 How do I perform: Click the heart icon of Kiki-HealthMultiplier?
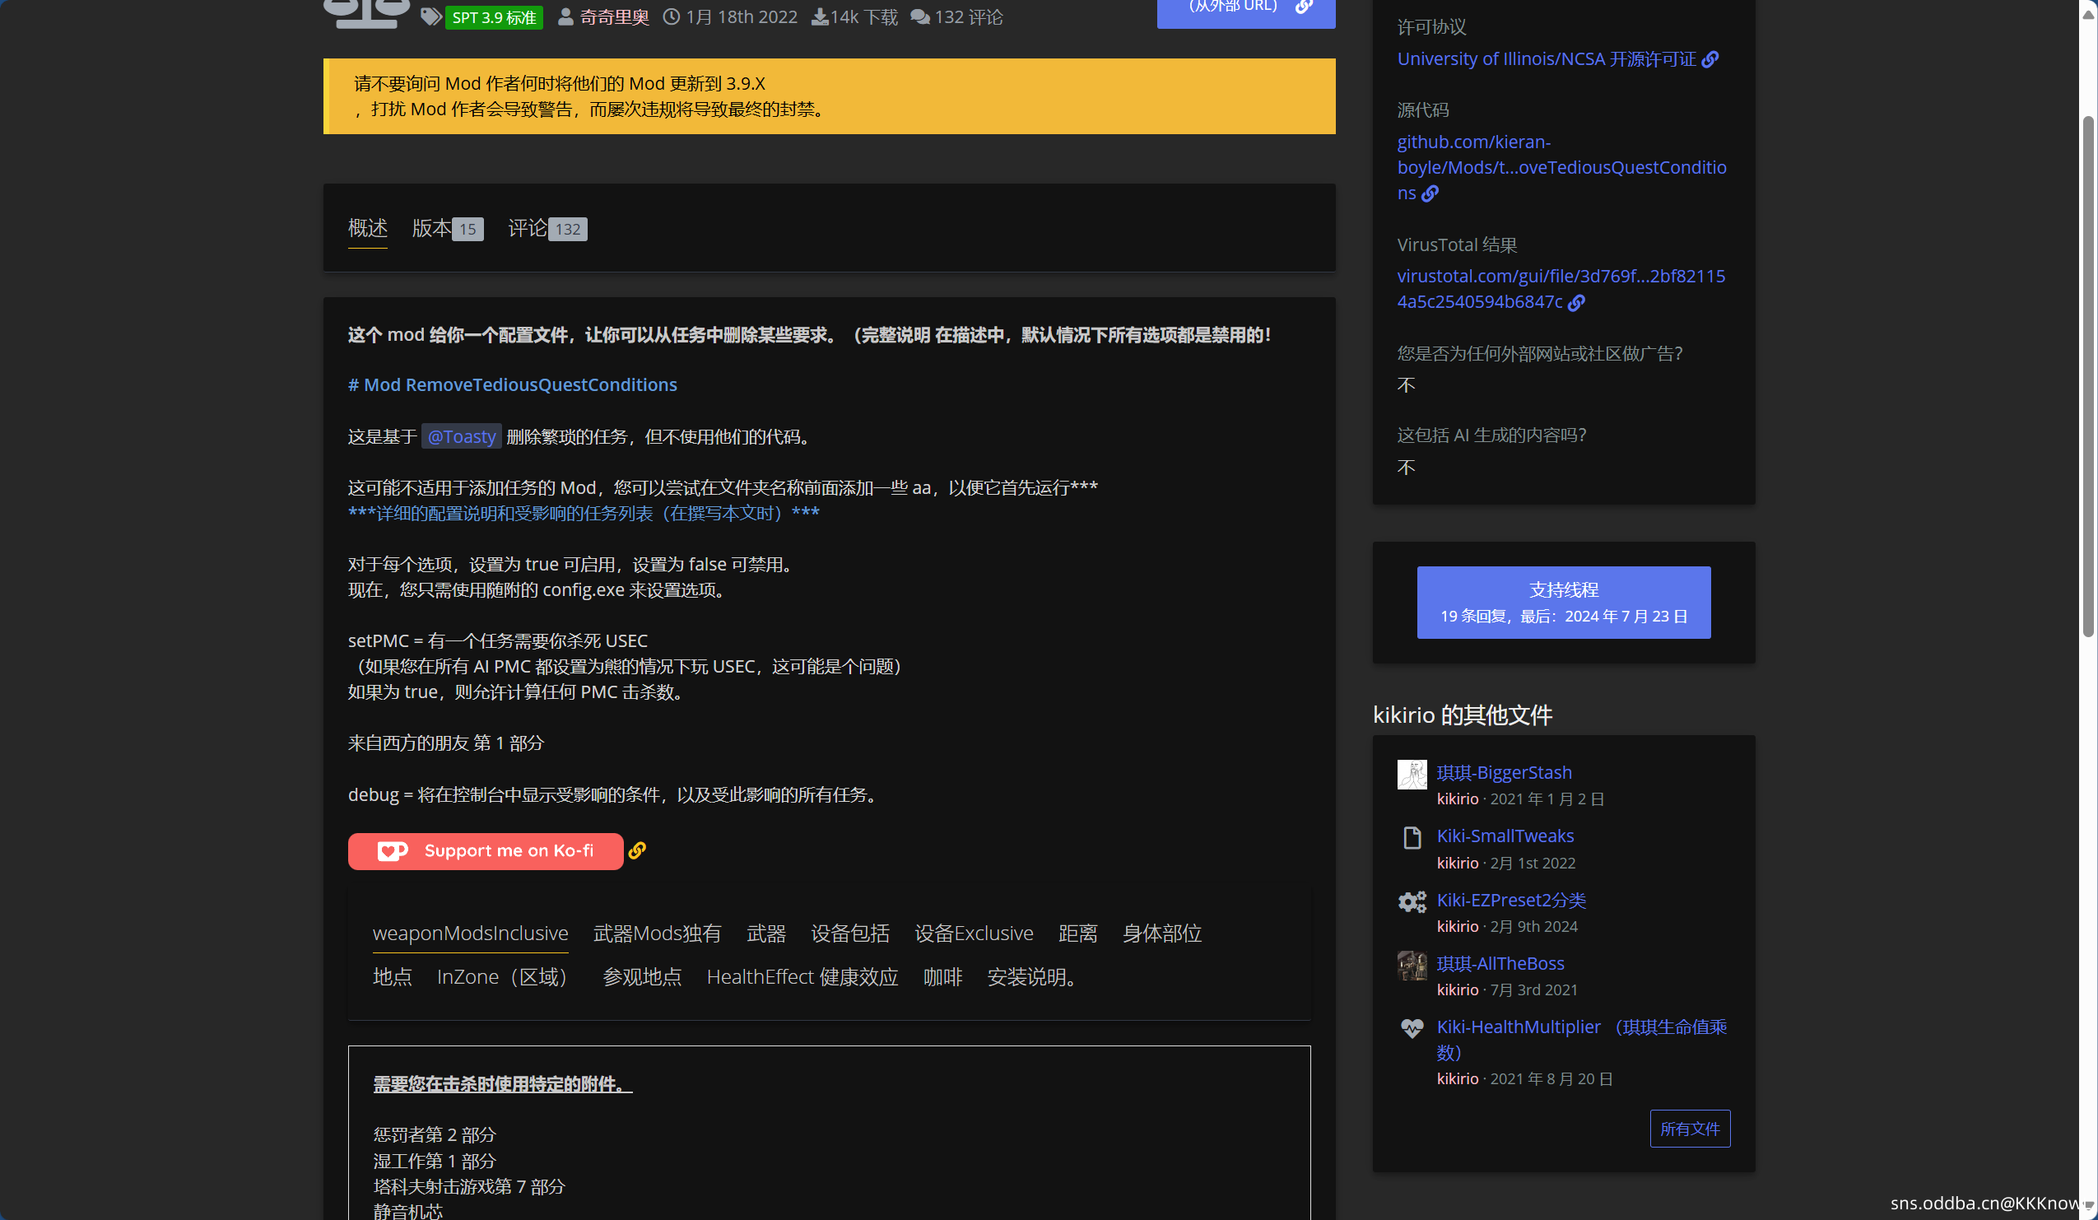pos(1413,1028)
